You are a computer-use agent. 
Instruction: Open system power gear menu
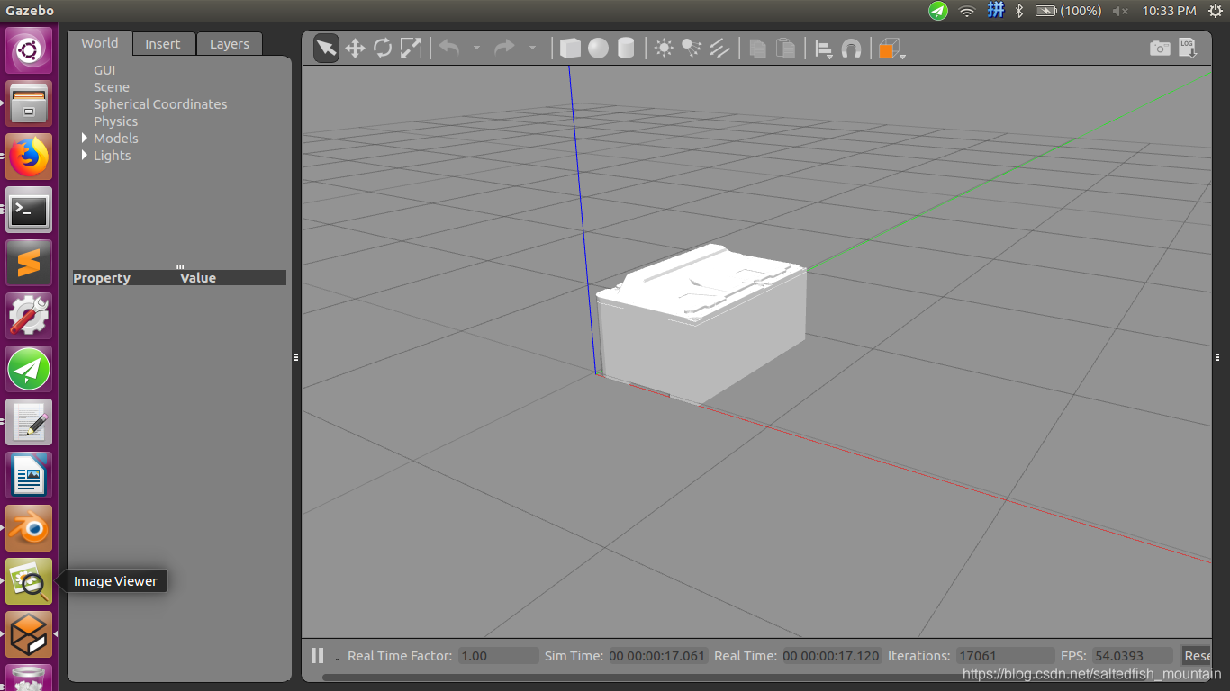[1216, 11]
